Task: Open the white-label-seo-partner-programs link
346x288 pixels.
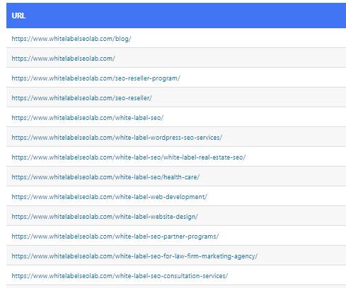Action: point(115,236)
